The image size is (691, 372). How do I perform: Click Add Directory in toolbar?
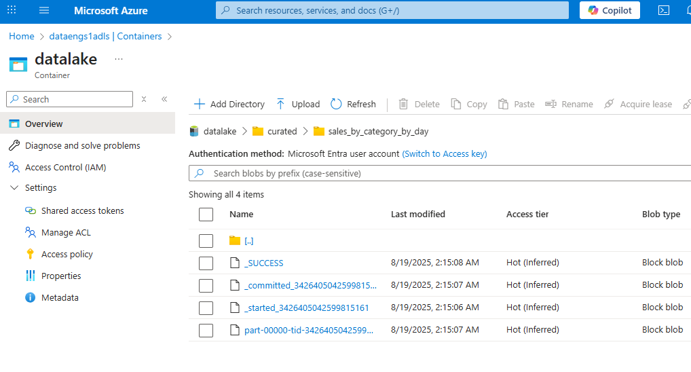229,104
